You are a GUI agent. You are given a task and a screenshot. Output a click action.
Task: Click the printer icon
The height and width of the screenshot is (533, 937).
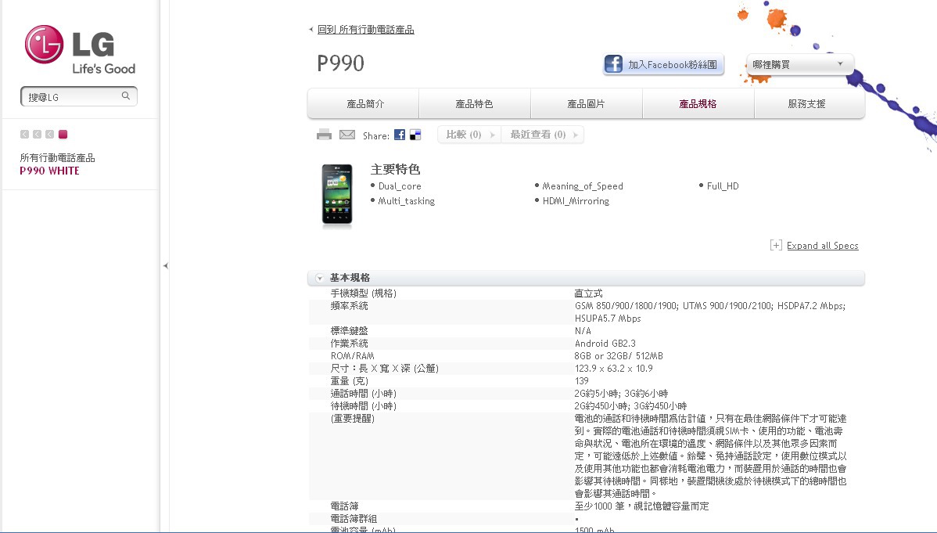point(324,135)
